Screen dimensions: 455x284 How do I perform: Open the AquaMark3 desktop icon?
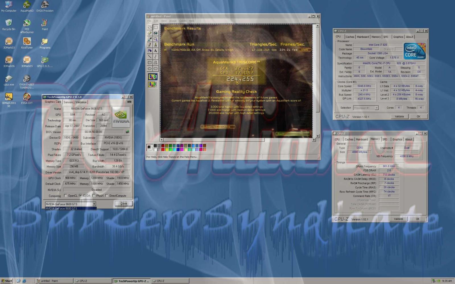click(x=27, y=7)
